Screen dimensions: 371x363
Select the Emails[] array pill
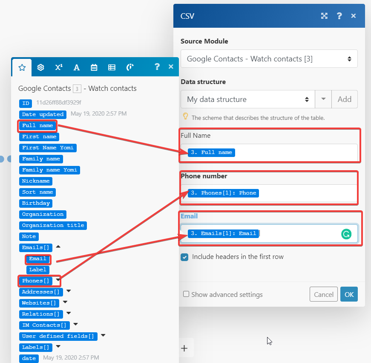[35, 247]
